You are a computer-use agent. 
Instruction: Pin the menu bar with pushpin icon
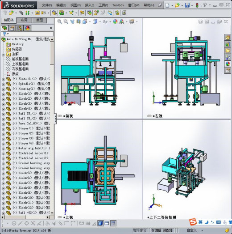point(160,5)
